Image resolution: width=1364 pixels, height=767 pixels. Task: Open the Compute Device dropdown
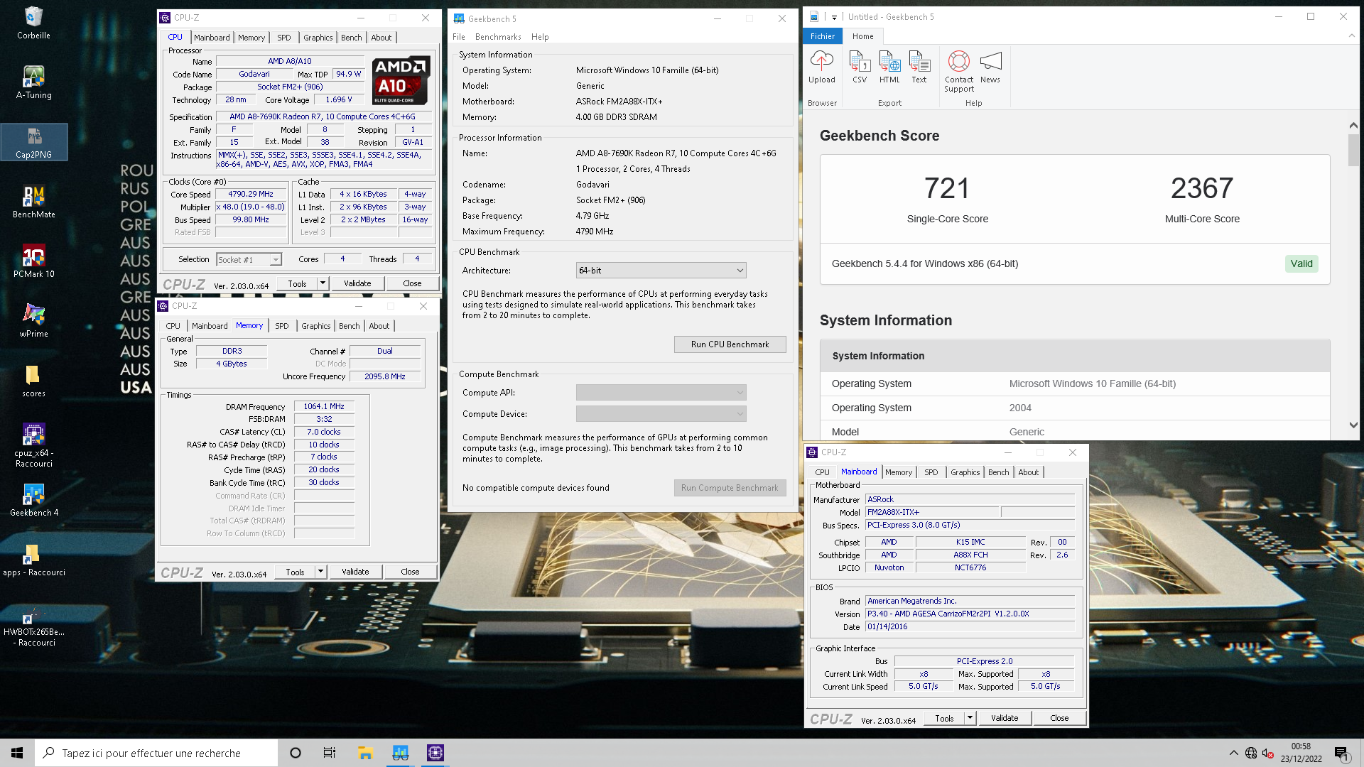coord(661,414)
